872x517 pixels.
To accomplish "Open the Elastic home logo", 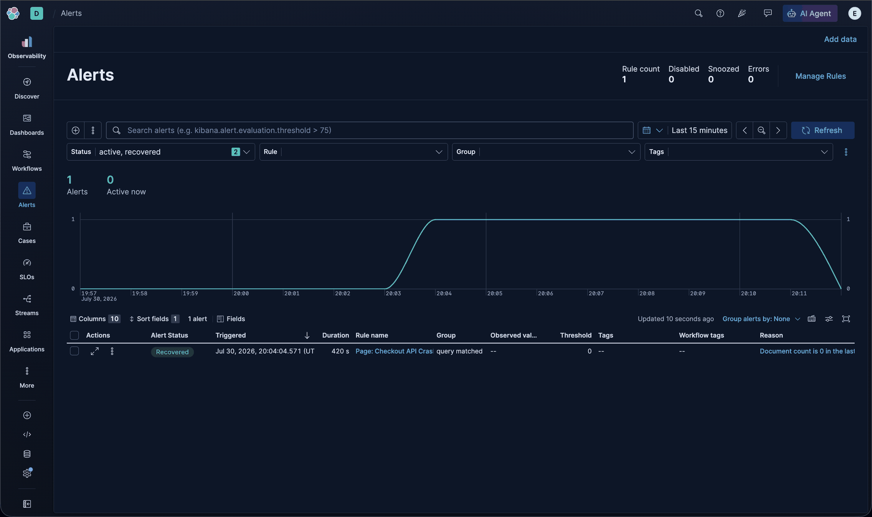I will pyautogui.click(x=13, y=13).
